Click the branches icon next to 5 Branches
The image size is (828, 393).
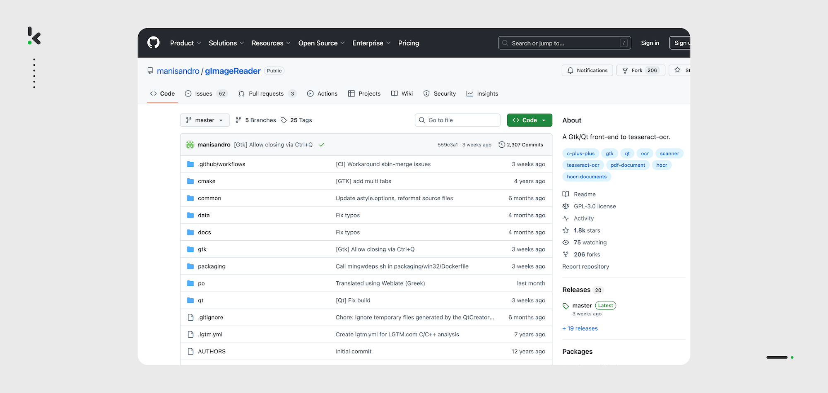pos(238,120)
